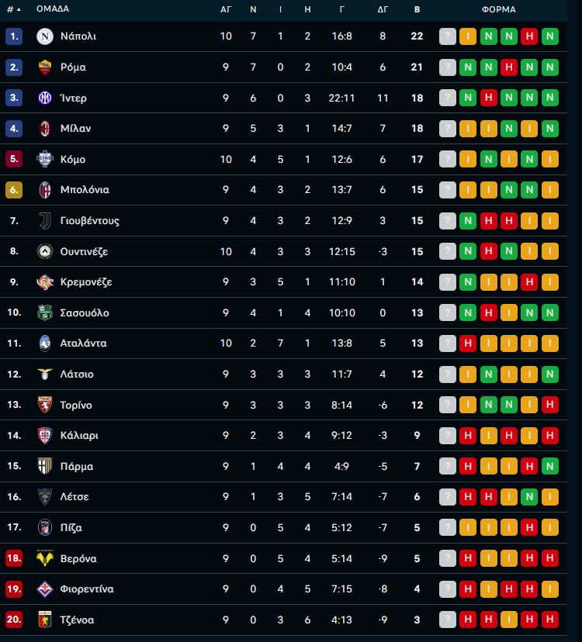Image resolution: width=582 pixels, height=642 pixels.
Task: Open the Κόμο team link
Action: [73, 160]
